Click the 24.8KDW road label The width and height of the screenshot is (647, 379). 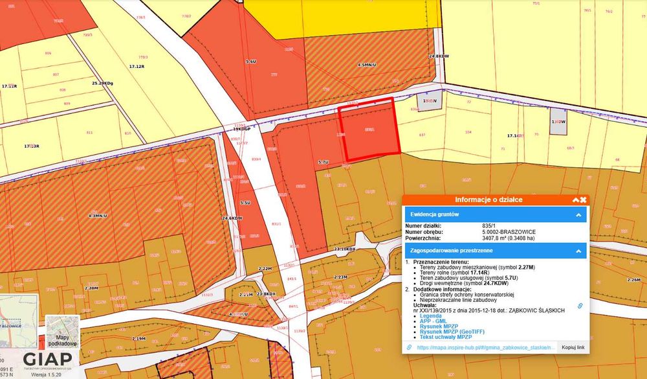click(x=439, y=56)
